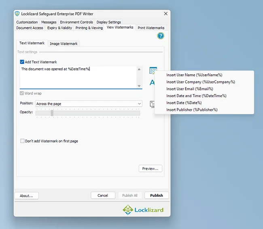Select the View Watermarks tab

pos(120,27)
